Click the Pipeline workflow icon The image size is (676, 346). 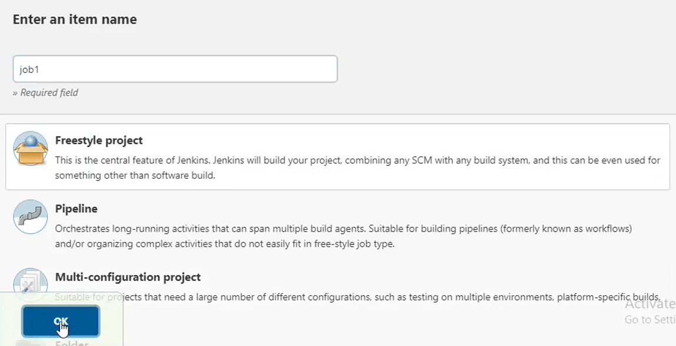click(x=30, y=217)
